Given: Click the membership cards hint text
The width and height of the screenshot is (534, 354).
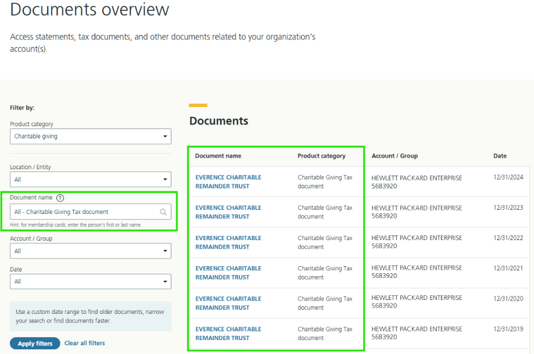Looking at the screenshot, I should coord(76,225).
